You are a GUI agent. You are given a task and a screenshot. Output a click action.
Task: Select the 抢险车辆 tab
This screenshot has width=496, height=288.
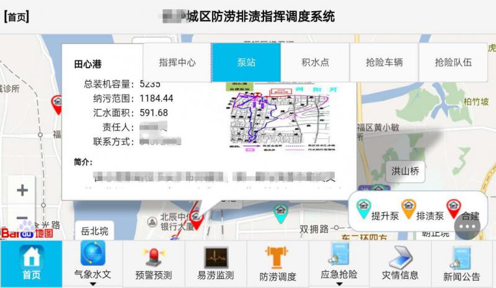[x=384, y=63]
